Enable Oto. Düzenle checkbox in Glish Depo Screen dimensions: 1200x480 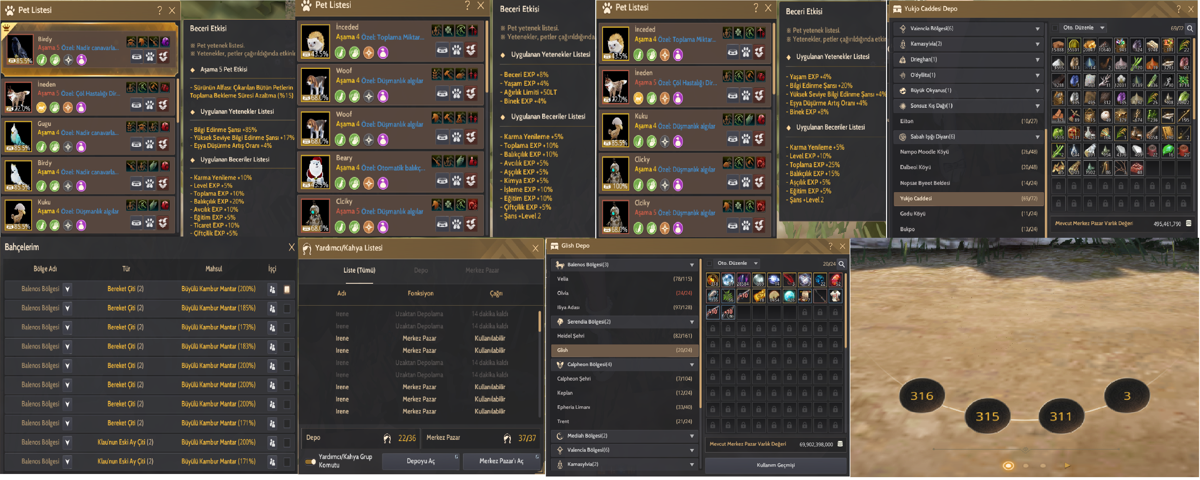point(709,263)
